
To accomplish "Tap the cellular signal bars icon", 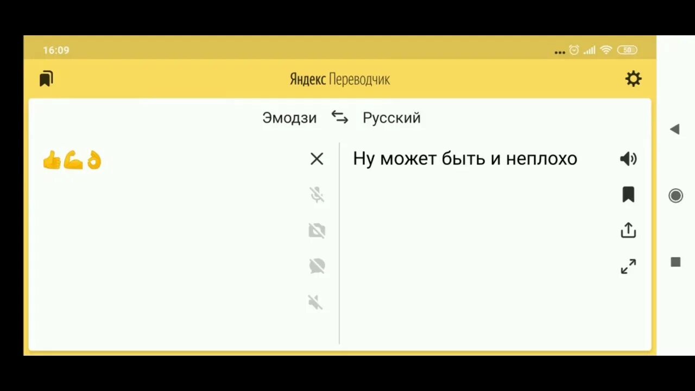I will 589,50.
